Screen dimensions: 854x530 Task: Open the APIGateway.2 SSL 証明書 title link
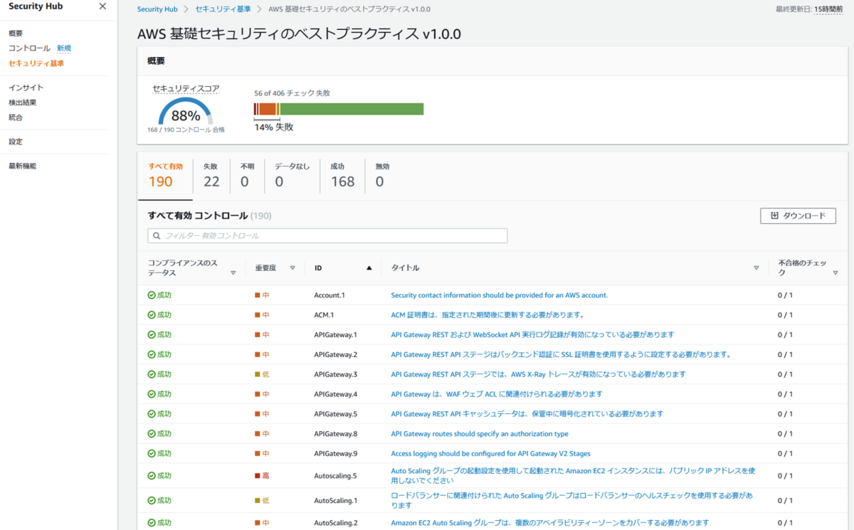tap(561, 354)
